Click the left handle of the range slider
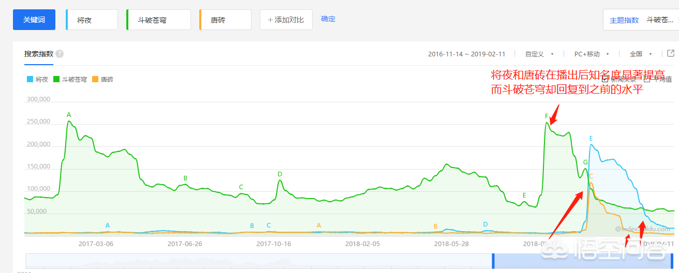This screenshot has width=679, height=273. [493, 261]
